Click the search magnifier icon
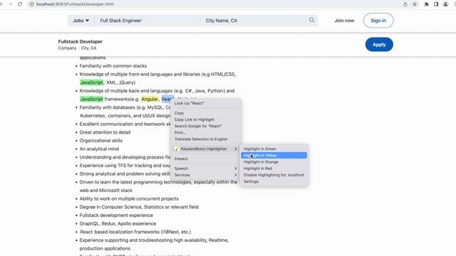Viewport: 456px width, 256px height. click(x=311, y=20)
